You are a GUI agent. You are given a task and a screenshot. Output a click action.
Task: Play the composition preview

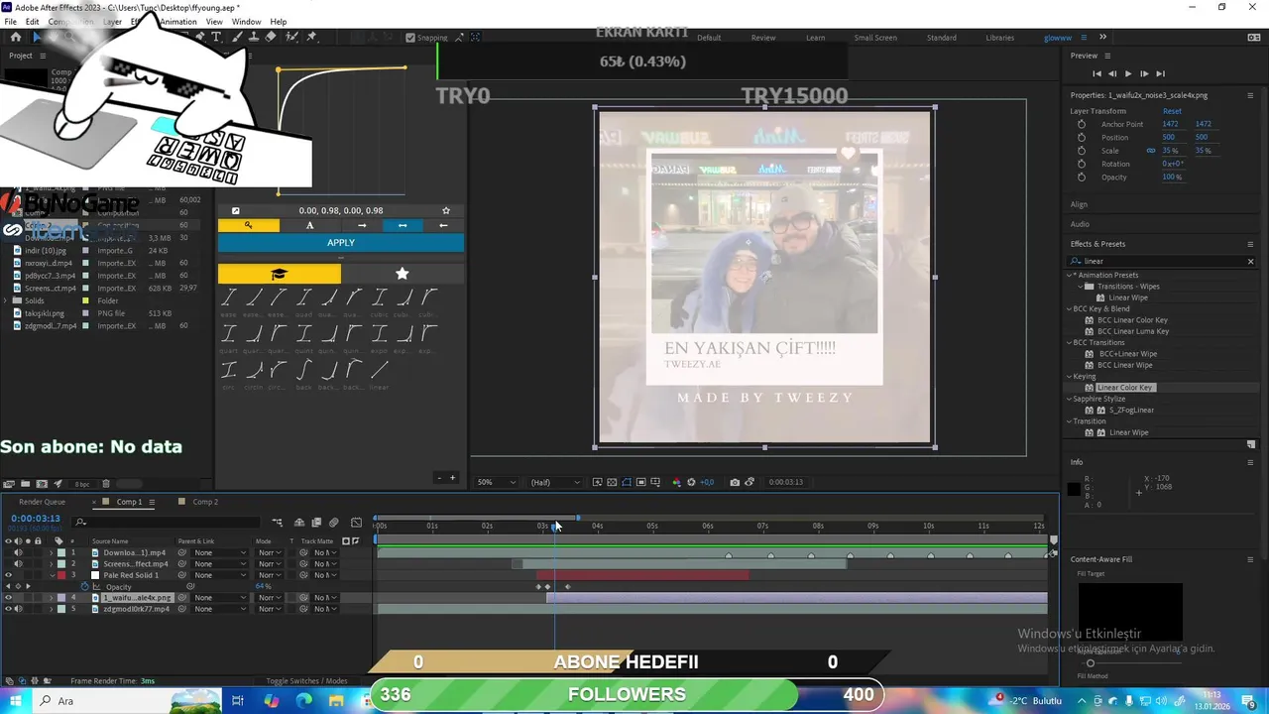[x=1128, y=73]
